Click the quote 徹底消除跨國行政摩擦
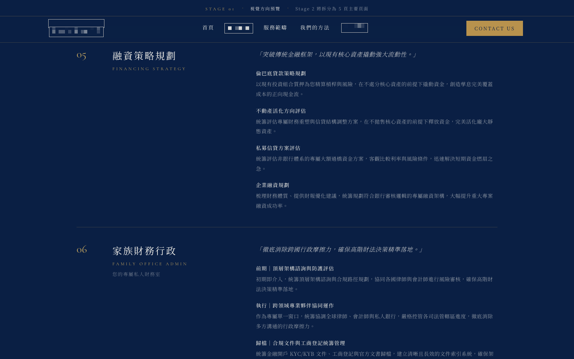574x359 pixels. (x=340, y=250)
